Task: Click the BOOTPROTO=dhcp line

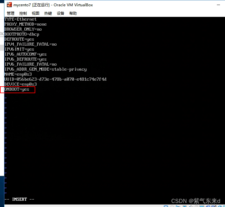Action: pos(22,34)
